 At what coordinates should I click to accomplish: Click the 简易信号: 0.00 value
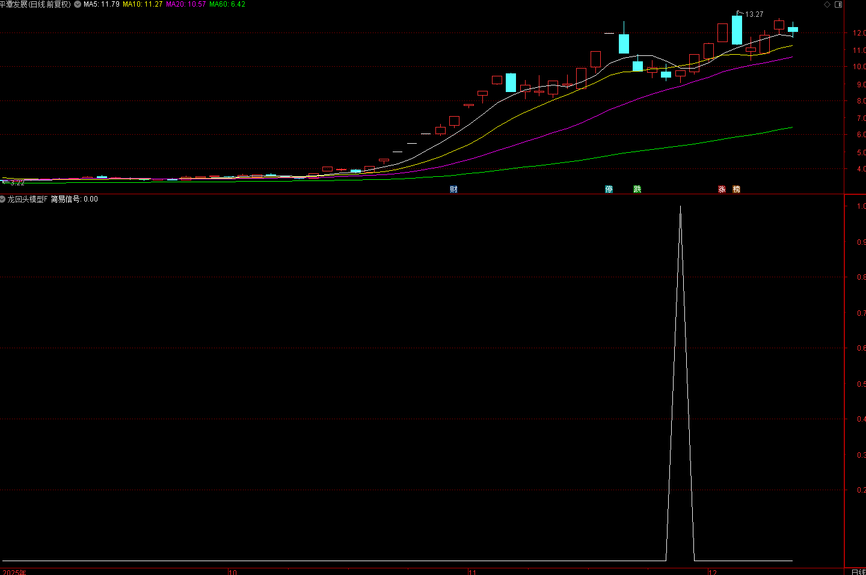pos(75,199)
